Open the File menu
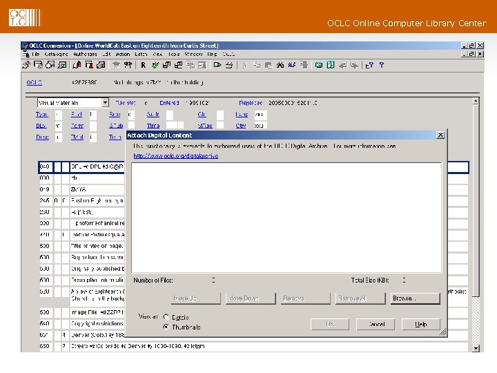 pos(35,55)
